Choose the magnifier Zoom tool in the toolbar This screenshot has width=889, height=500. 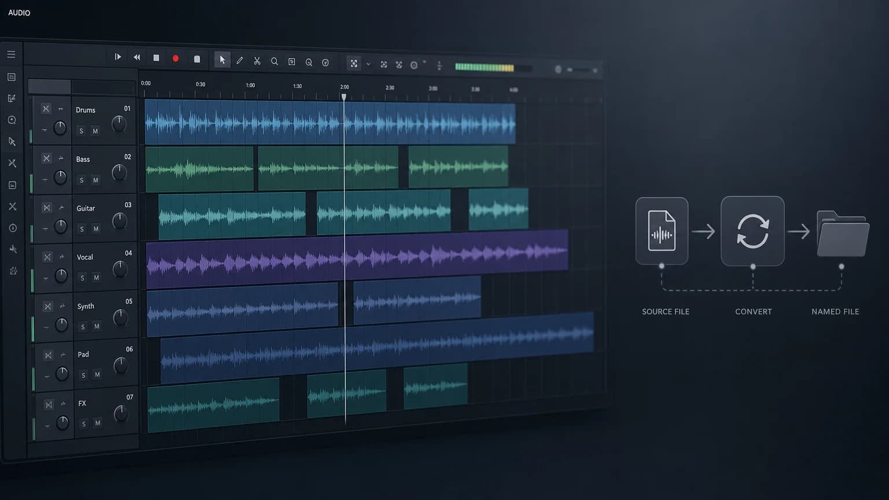coord(274,61)
